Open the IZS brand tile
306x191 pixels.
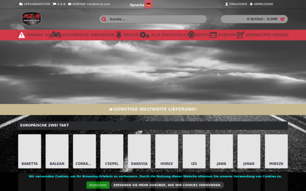click(194, 151)
